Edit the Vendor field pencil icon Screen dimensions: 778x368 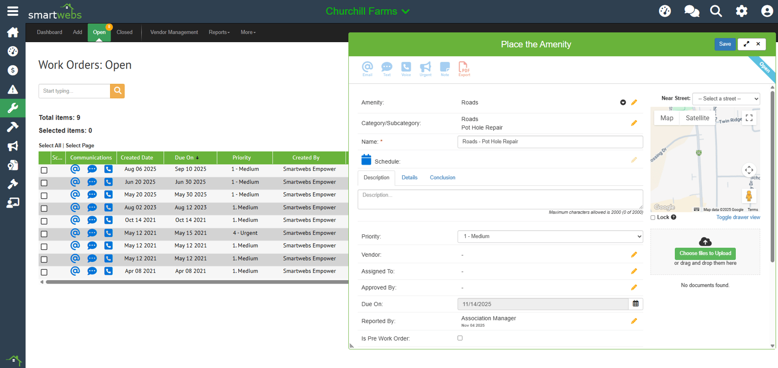[634, 254]
